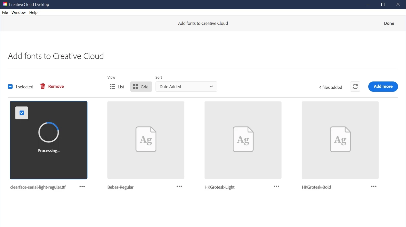The image size is (406, 227).
Task: Select the clearface-serial-light-regular processing card
Action: tap(49, 140)
